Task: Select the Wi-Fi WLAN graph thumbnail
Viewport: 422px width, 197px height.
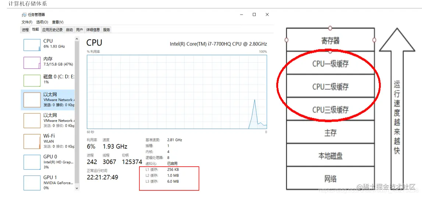Action: [32, 141]
